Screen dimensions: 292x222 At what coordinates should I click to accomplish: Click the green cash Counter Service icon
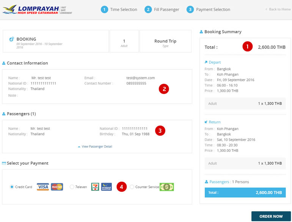click(x=166, y=187)
